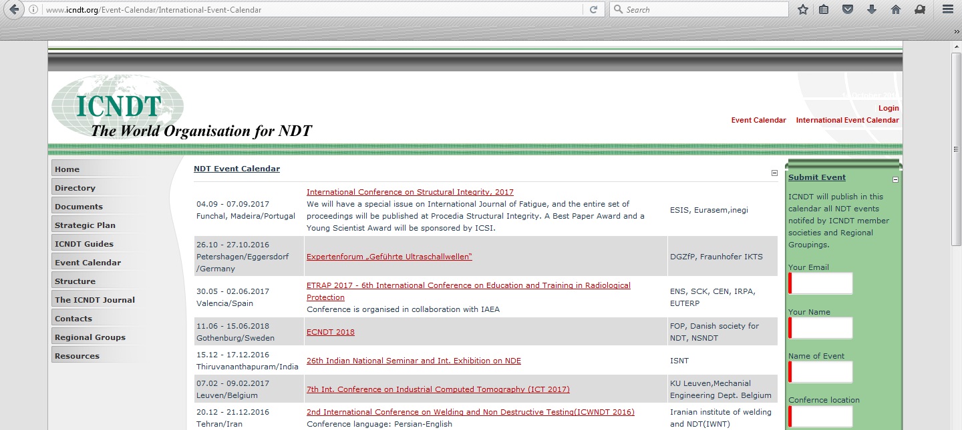Open 2nd International Conference on Welding link
The image size is (962, 430).
pyautogui.click(x=470, y=412)
